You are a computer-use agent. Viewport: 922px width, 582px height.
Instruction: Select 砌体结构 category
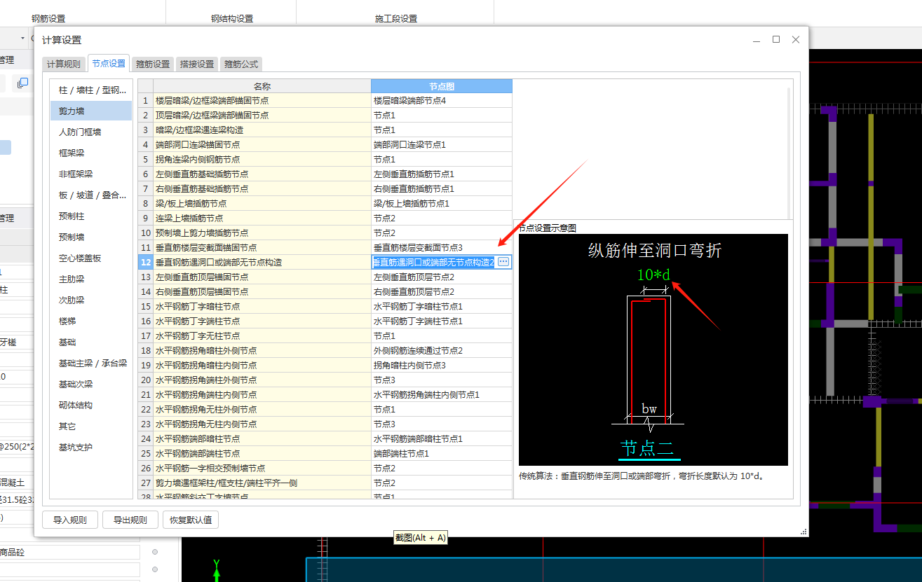(x=91, y=405)
